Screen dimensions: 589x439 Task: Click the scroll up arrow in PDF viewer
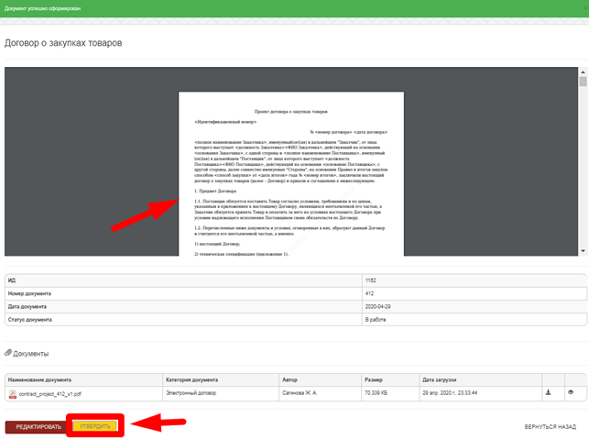tap(583, 71)
